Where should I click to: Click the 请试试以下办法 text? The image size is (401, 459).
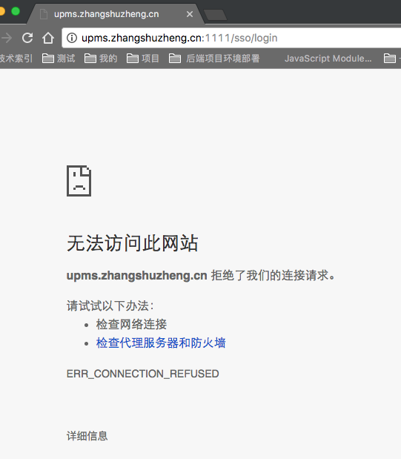coord(110,306)
